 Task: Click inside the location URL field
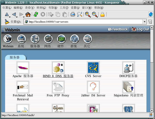(83, 22)
